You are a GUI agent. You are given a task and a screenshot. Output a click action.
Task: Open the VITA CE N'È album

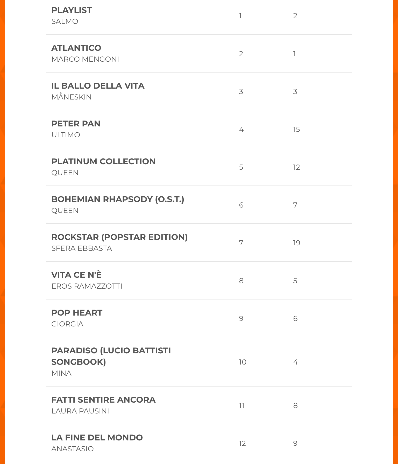76,275
